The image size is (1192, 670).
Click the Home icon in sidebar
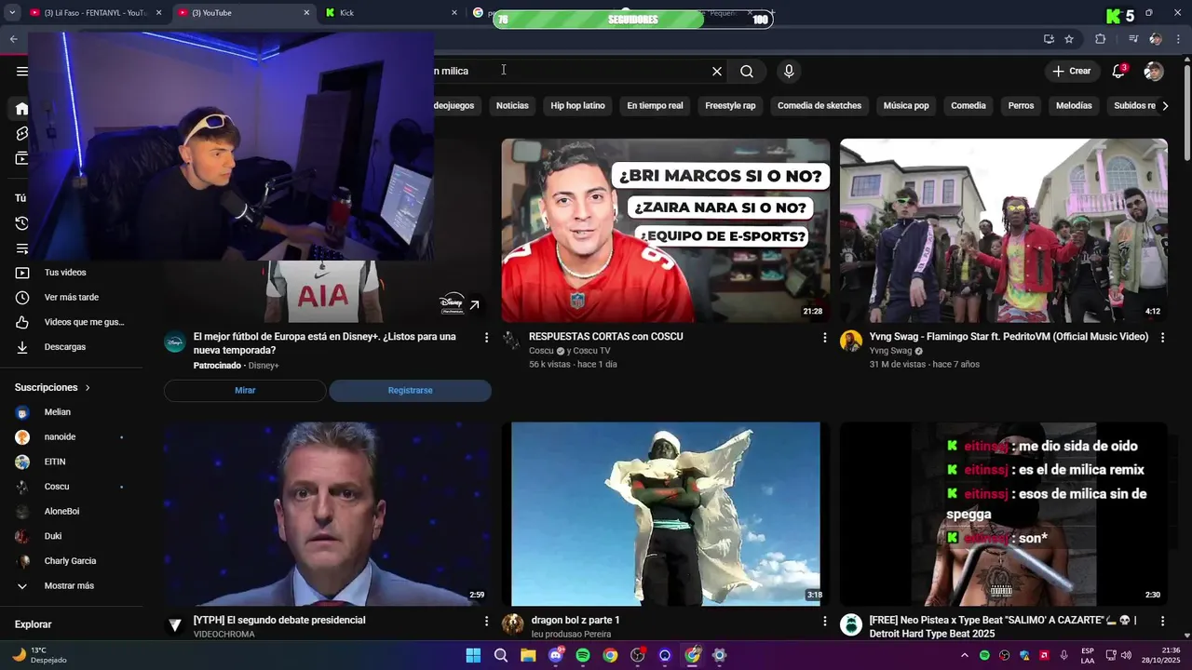pos(21,109)
